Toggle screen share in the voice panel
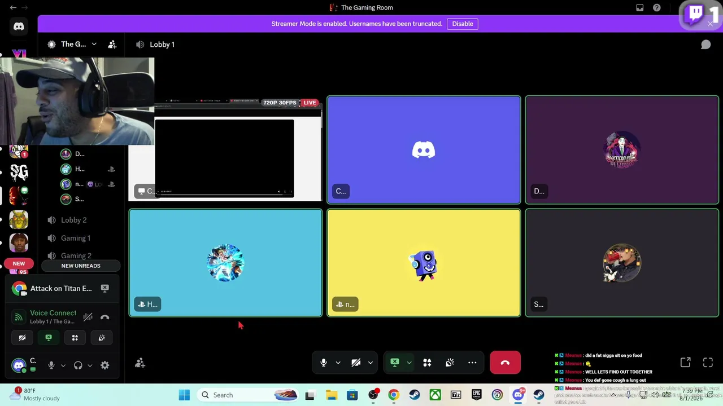 click(x=49, y=338)
